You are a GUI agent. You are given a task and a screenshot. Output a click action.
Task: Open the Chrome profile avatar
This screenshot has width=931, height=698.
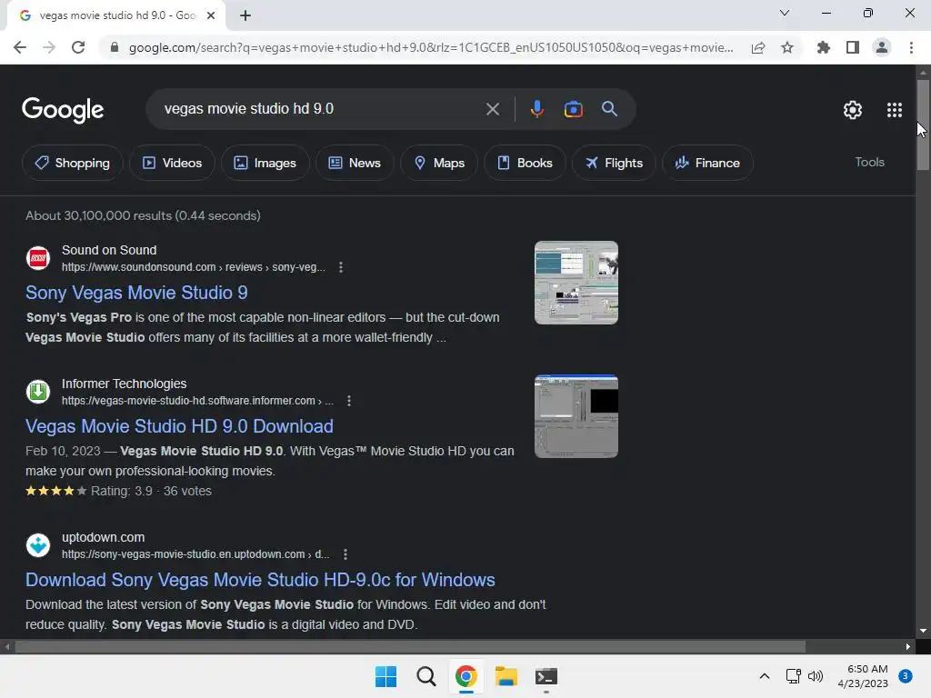(x=882, y=47)
